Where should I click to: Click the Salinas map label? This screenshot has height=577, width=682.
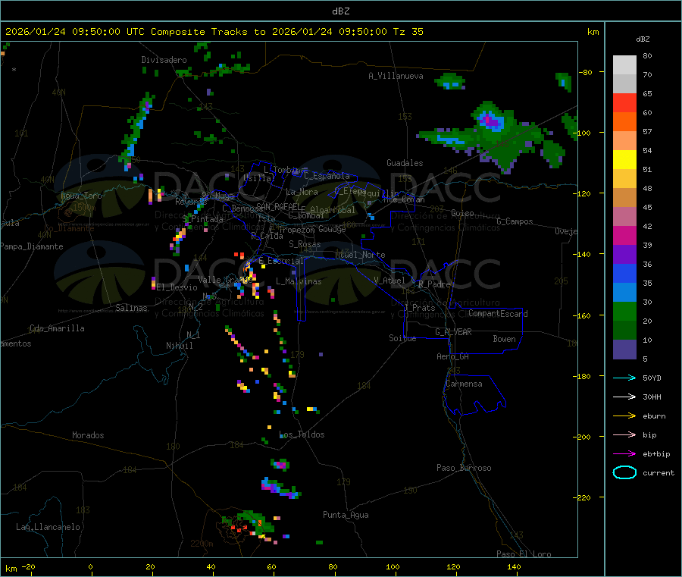[x=131, y=308]
